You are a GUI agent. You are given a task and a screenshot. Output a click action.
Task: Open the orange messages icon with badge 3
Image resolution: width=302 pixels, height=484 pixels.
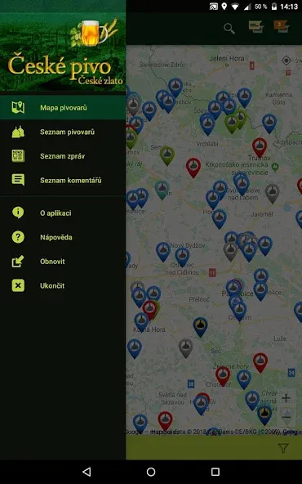pos(281,27)
